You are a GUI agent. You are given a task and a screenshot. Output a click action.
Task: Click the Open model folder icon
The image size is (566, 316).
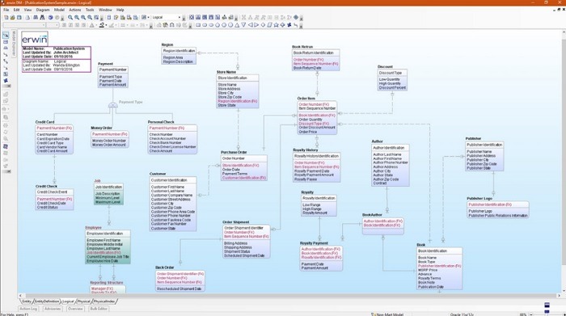(x=13, y=17)
